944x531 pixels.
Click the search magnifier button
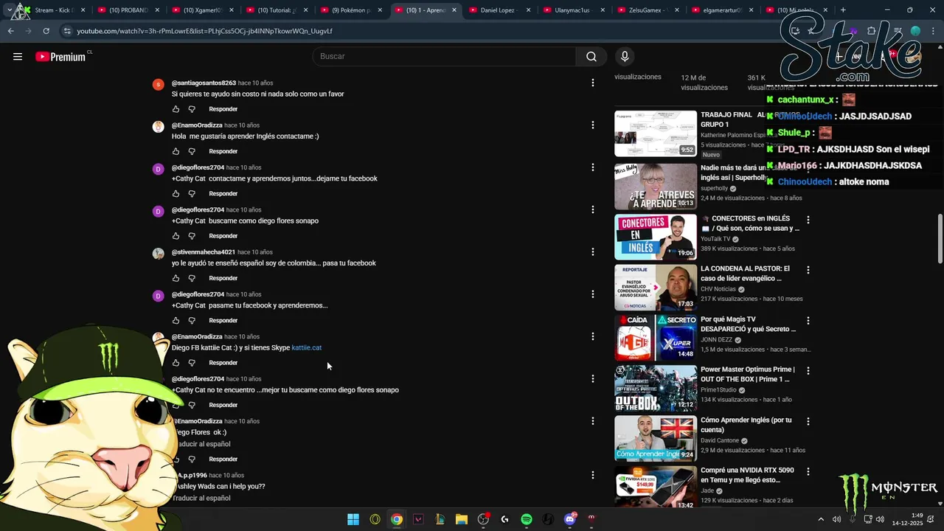pyautogui.click(x=591, y=57)
